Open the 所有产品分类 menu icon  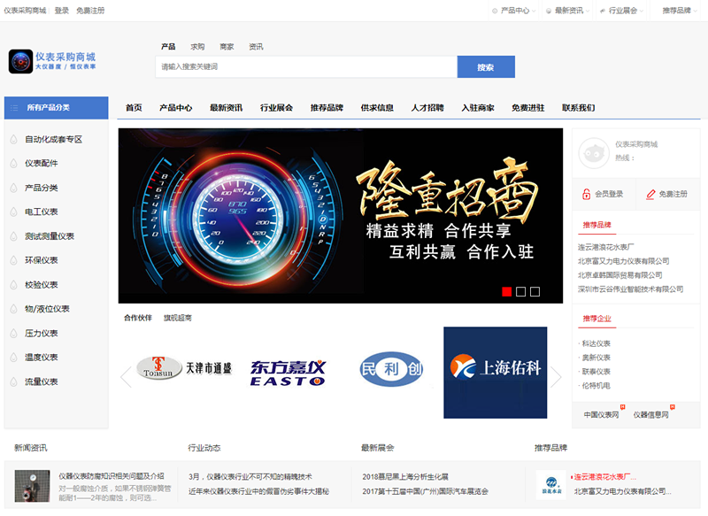[13, 108]
